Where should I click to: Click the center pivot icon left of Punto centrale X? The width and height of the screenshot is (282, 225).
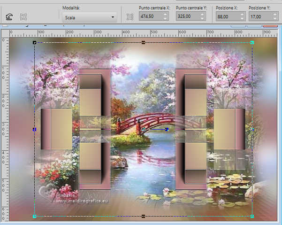tap(130, 17)
